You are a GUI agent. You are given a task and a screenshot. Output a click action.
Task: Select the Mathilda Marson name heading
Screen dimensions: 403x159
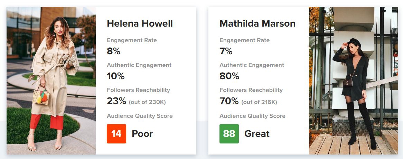tap(257, 24)
